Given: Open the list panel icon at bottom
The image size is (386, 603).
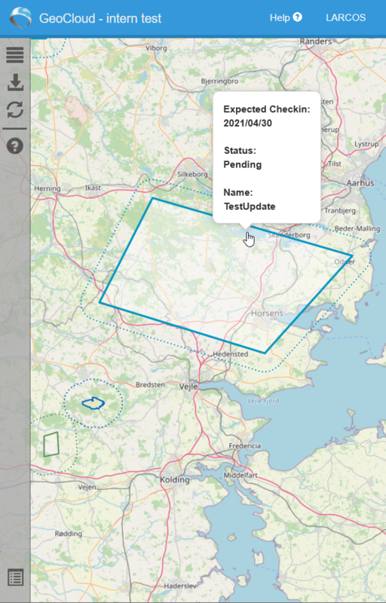Looking at the screenshot, I should pyautogui.click(x=15, y=577).
